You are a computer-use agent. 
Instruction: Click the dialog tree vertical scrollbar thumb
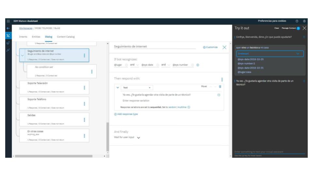pyautogui.click(x=108, y=137)
